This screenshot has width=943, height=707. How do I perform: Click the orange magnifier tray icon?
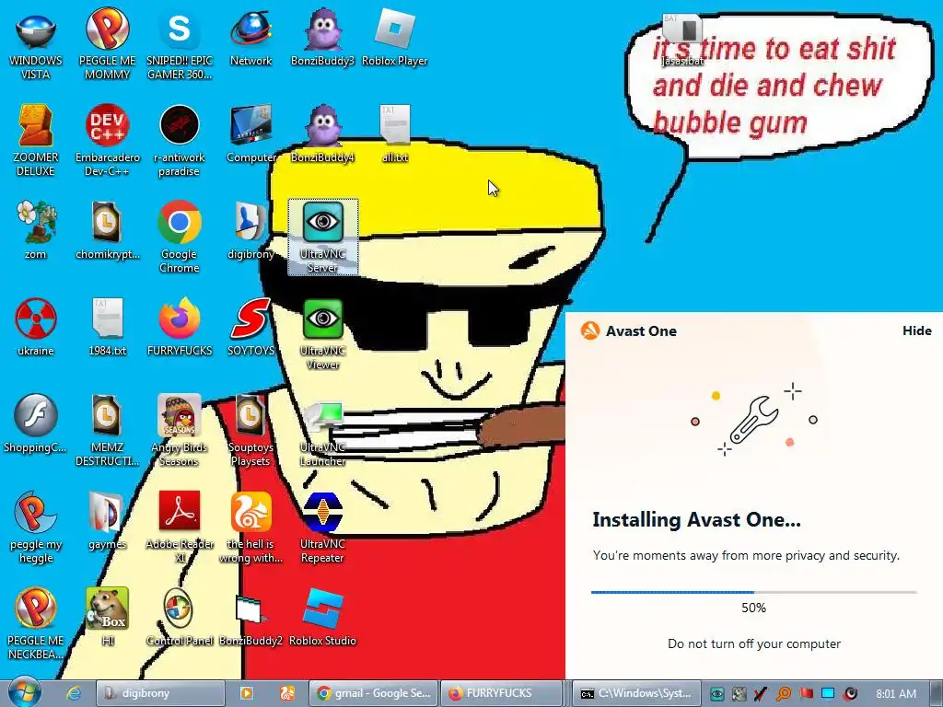pyautogui.click(x=783, y=694)
